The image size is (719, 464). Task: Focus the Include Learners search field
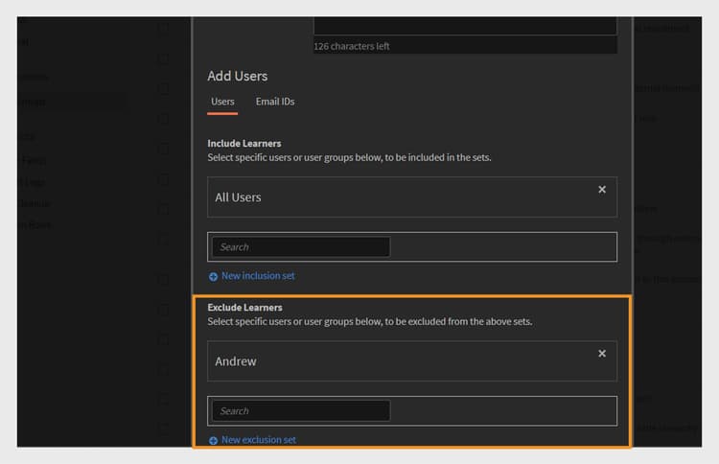(x=301, y=247)
